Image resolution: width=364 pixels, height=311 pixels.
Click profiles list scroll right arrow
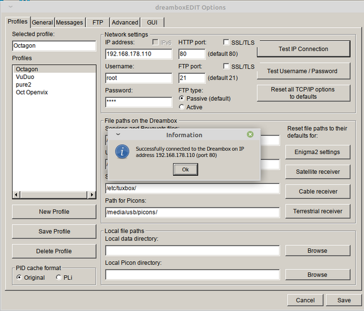(92, 195)
